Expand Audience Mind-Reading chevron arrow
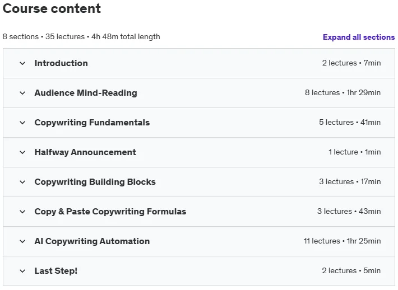 (22, 93)
